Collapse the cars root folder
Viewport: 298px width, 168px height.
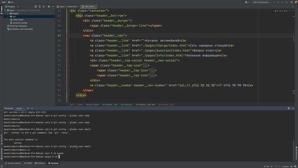(5, 10)
